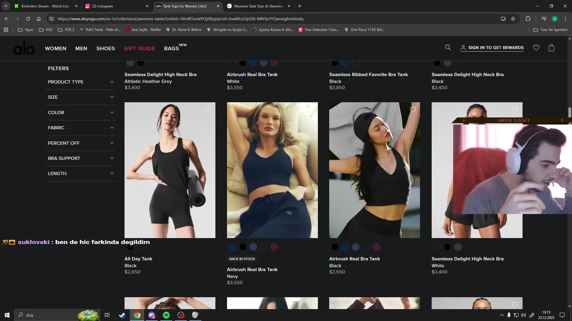Click SIGN IN TO GET REWARDS
The height and width of the screenshot is (321, 572).
click(492, 48)
